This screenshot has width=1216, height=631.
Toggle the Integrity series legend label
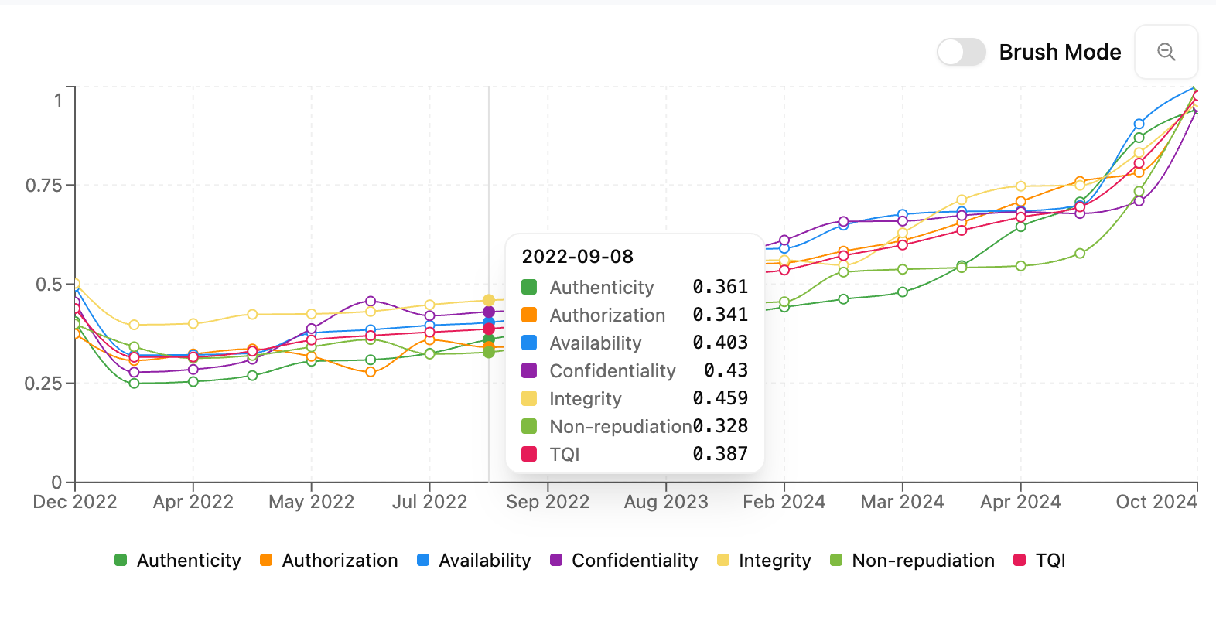pyautogui.click(x=774, y=561)
